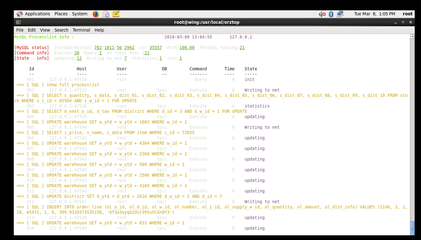Click the 'Writing to net' count 7

[126, 58]
